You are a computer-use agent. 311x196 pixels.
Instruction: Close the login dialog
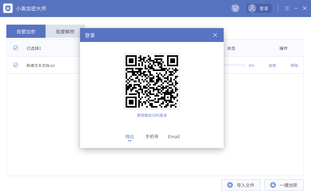215,35
